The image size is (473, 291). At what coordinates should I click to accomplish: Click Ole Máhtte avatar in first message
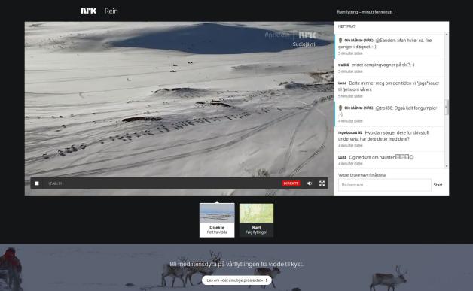pyautogui.click(x=340, y=40)
